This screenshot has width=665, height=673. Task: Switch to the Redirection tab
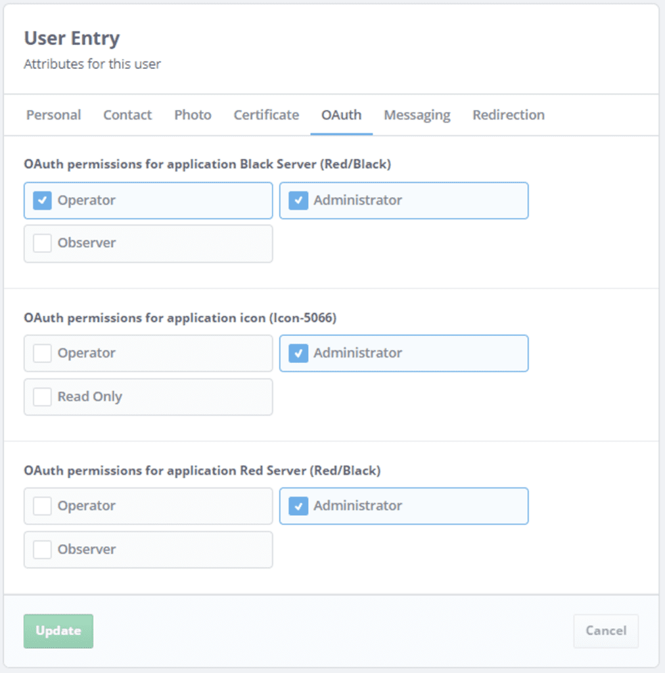(x=508, y=115)
